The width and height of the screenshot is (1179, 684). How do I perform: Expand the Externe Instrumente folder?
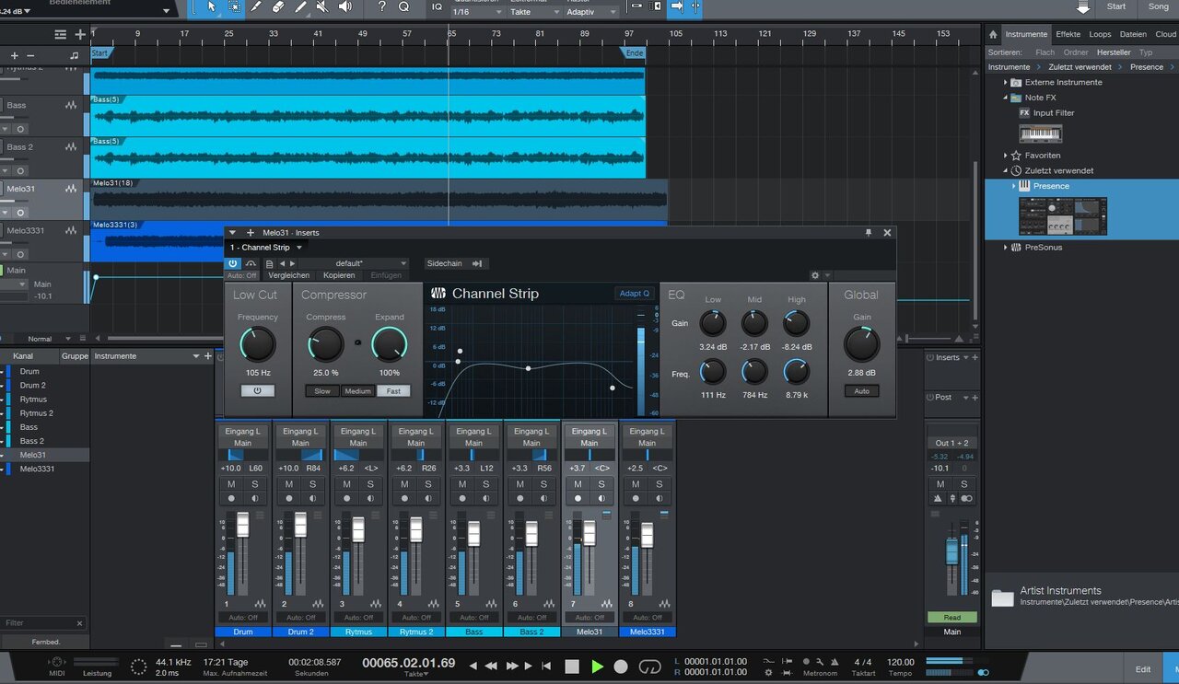pos(1006,83)
